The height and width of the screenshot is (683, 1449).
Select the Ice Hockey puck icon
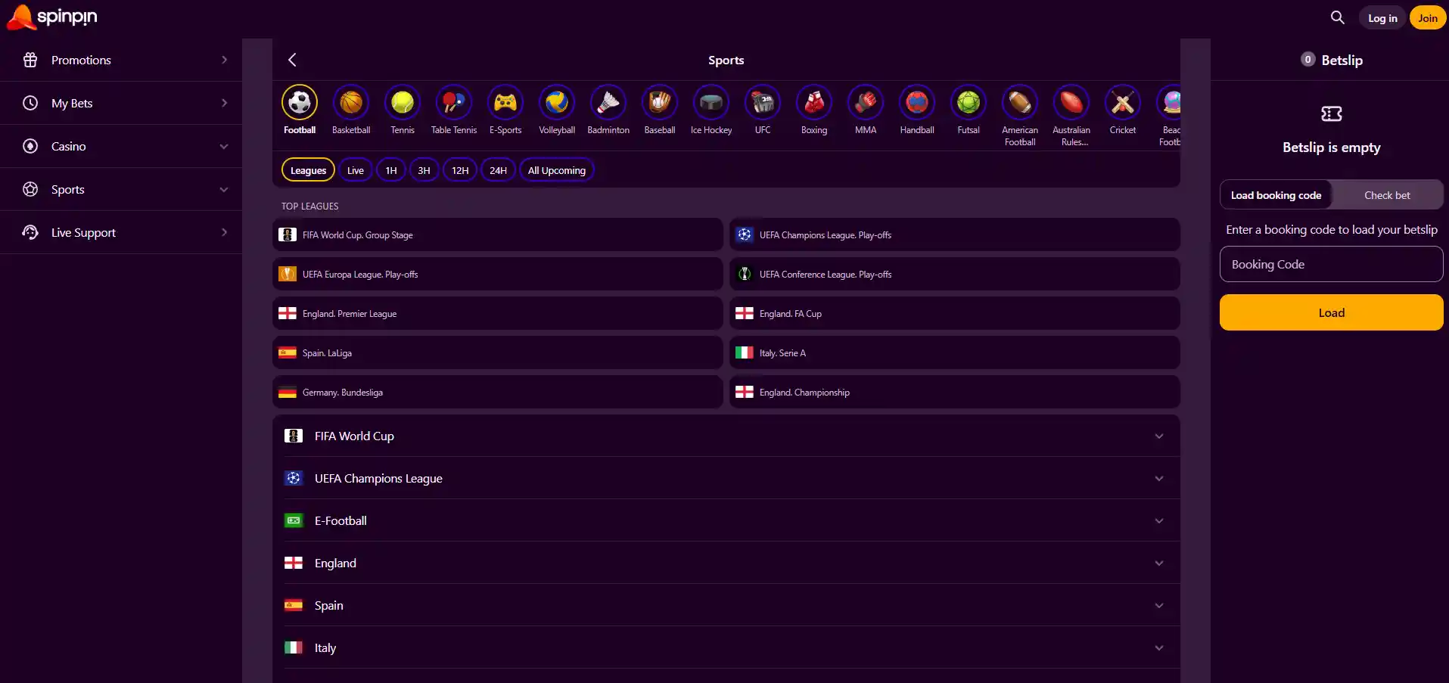tap(711, 102)
